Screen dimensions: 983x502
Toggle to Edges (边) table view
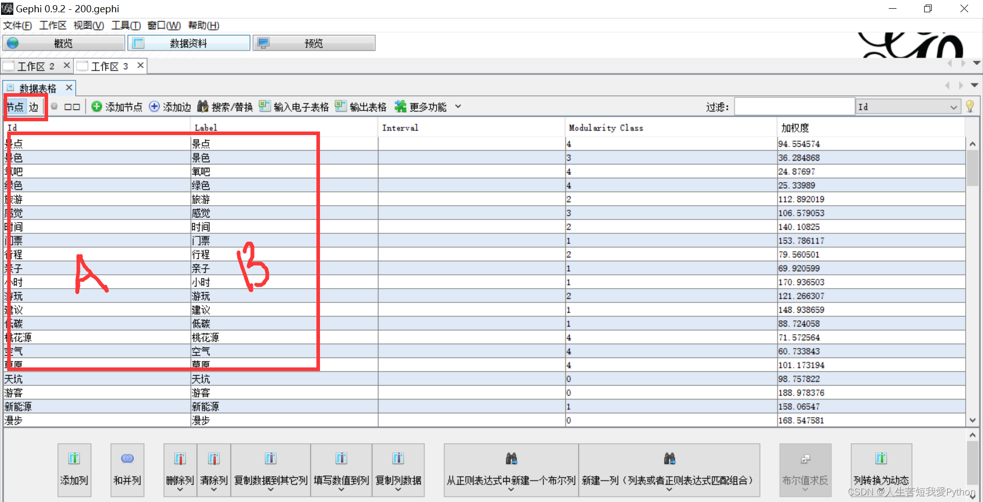coord(34,106)
